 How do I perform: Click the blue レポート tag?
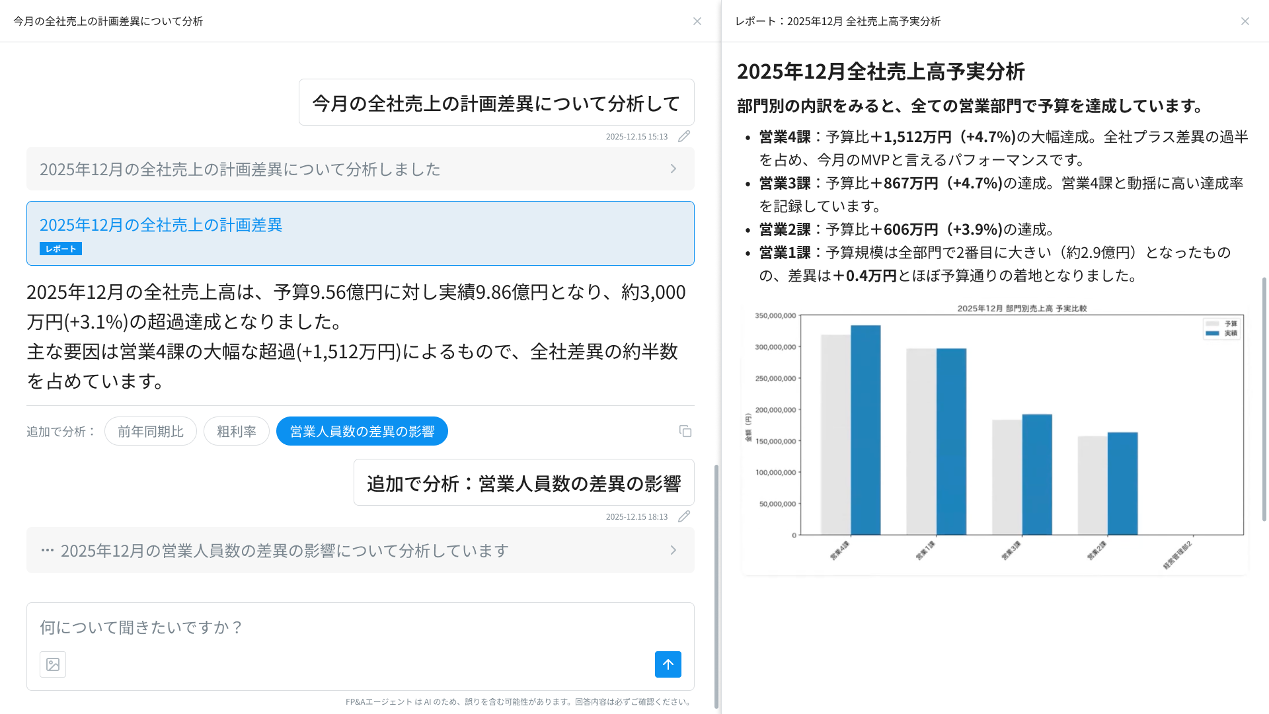click(x=61, y=249)
